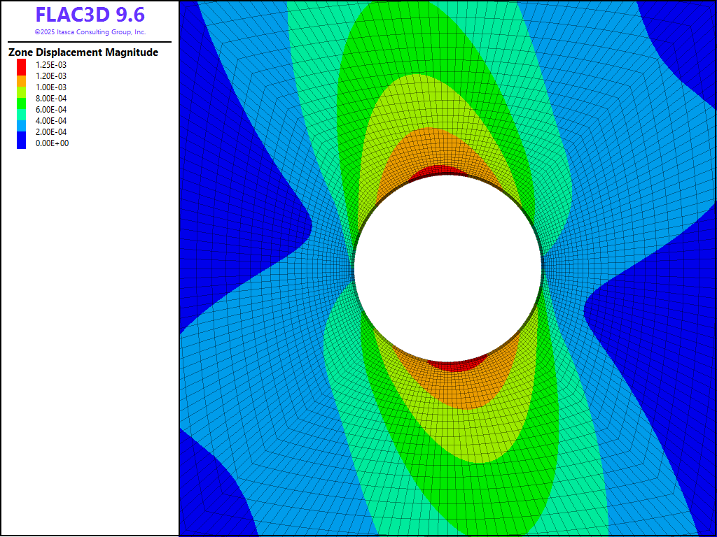Click the 4.00E-04 legend label
Screen dimensions: 717x537
pos(51,121)
